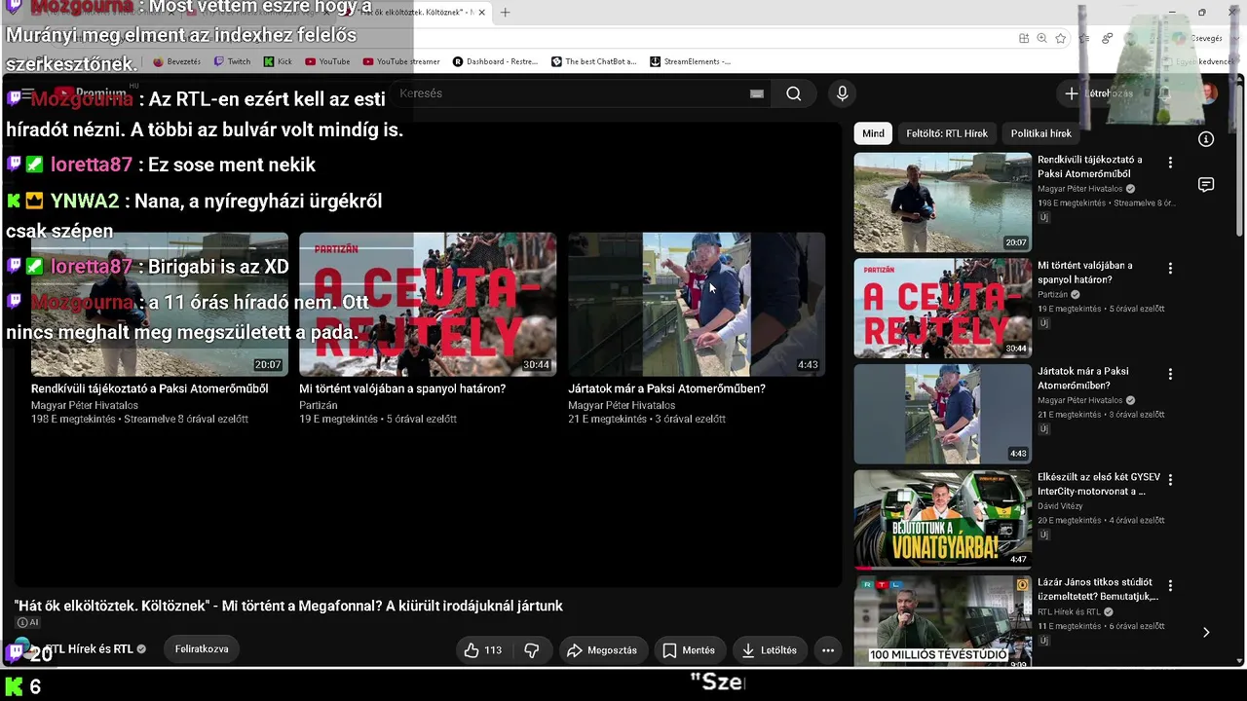Open the user profile avatar at top right
This screenshot has height=701, width=1247.
tap(1208, 93)
